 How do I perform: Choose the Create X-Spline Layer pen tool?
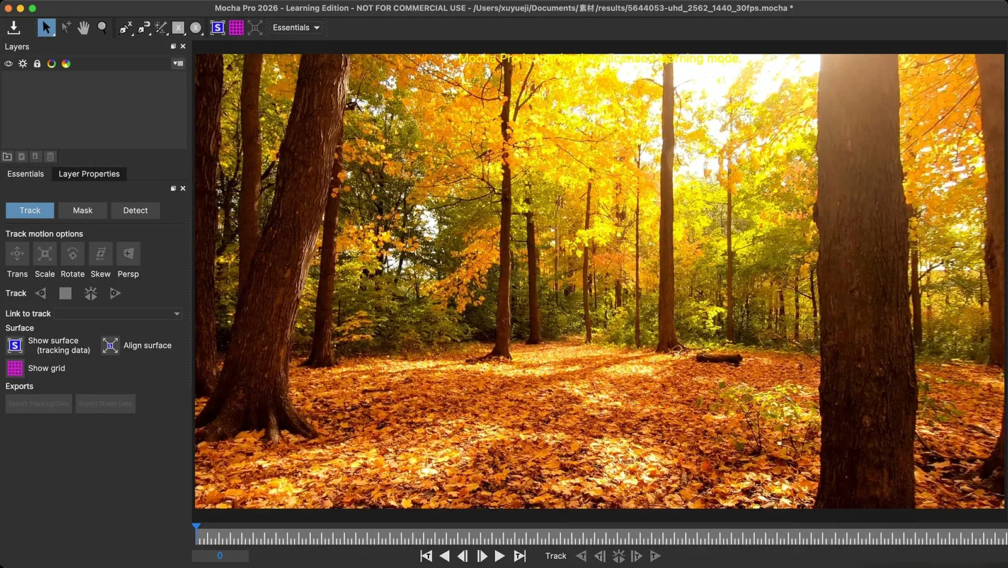(x=125, y=28)
